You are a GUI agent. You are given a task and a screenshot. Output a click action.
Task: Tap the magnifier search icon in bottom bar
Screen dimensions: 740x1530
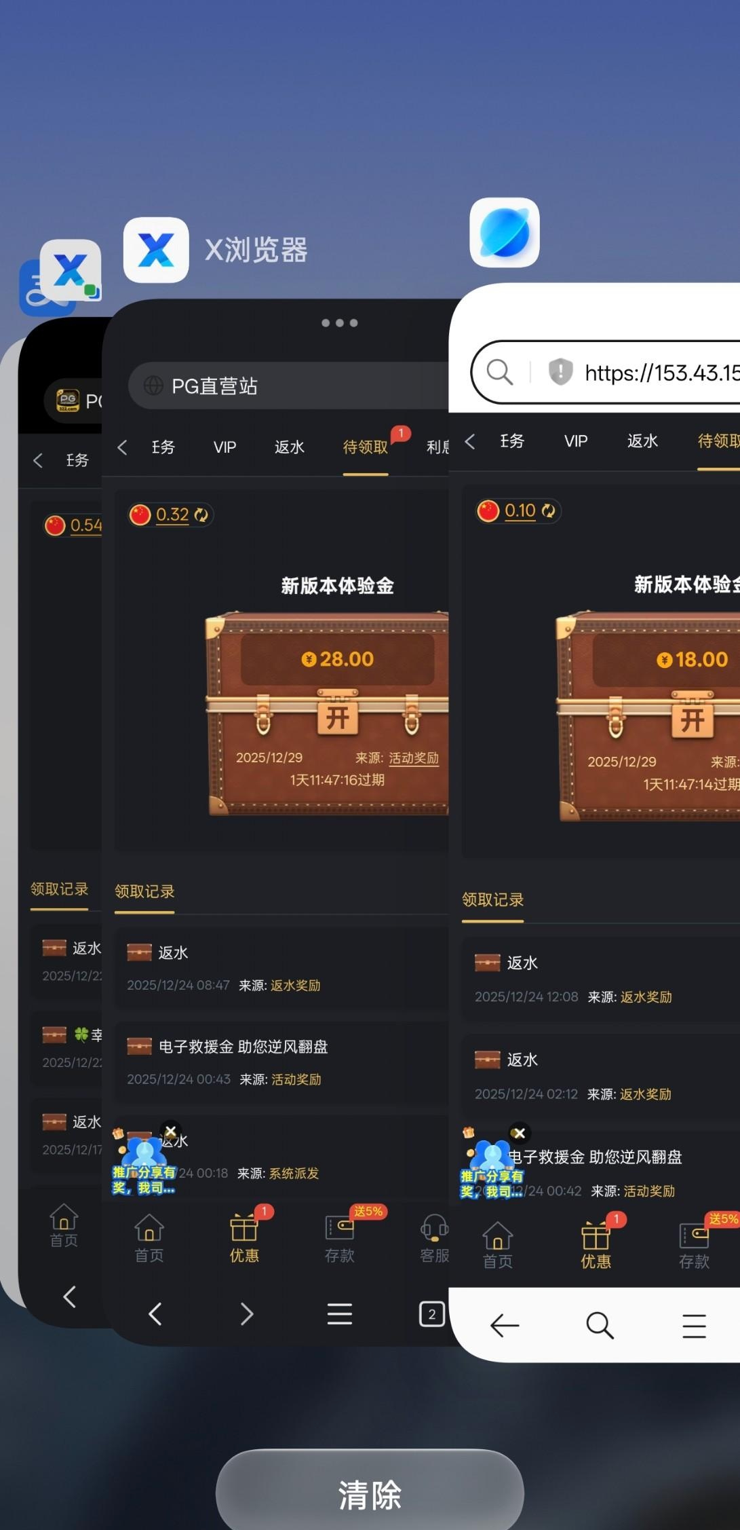[x=600, y=1325]
